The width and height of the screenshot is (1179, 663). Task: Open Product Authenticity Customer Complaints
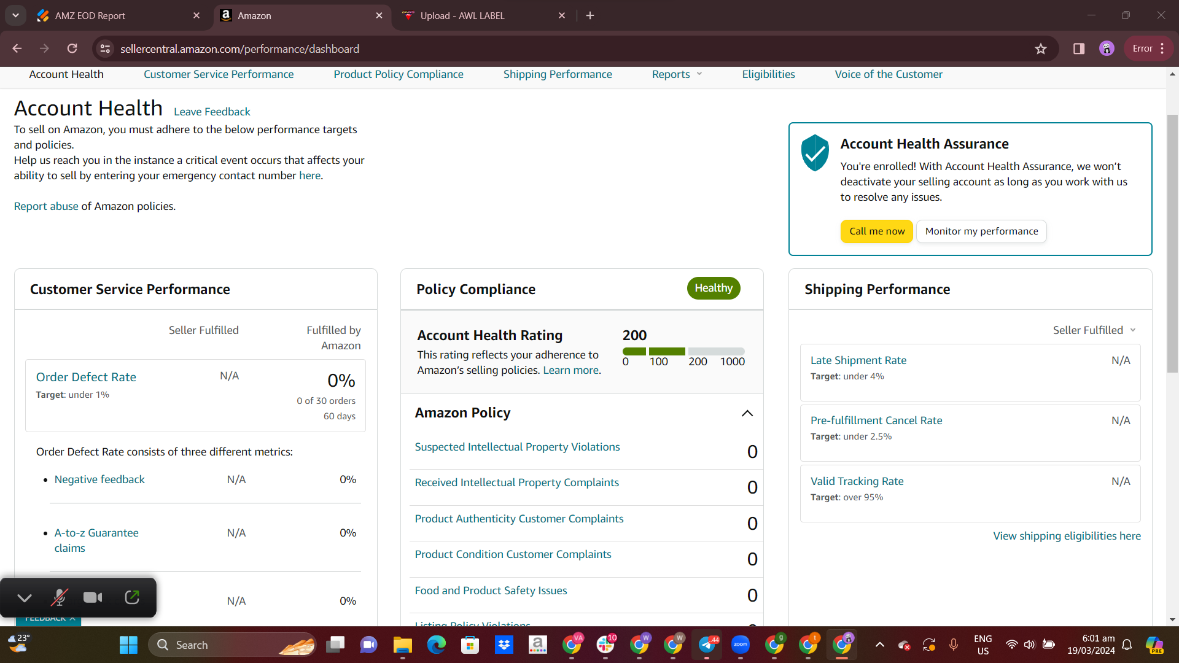519,519
